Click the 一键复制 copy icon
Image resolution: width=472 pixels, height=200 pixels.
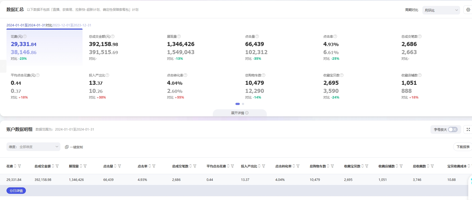pyautogui.click(x=67, y=147)
